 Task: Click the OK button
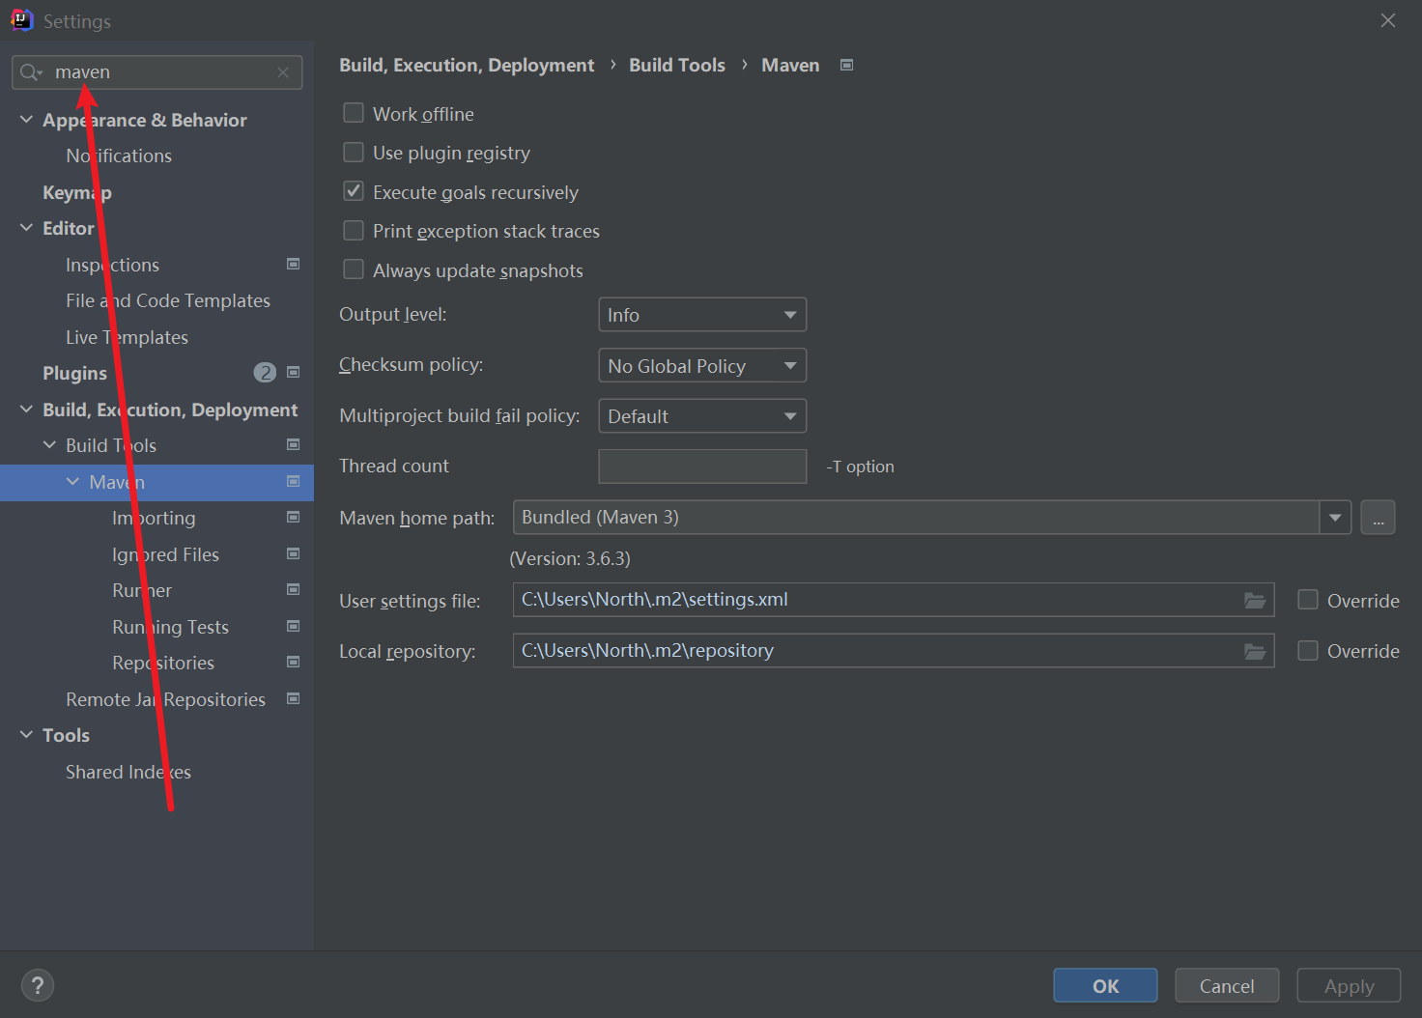(x=1105, y=986)
